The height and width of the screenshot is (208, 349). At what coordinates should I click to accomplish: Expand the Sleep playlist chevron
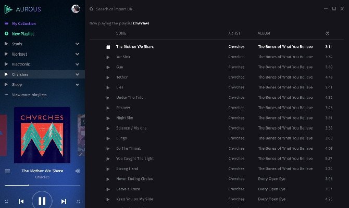click(x=77, y=84)
